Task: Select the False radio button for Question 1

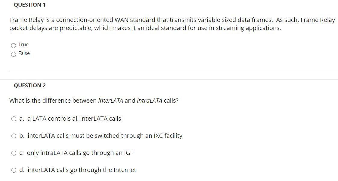Action: point(14,54)
